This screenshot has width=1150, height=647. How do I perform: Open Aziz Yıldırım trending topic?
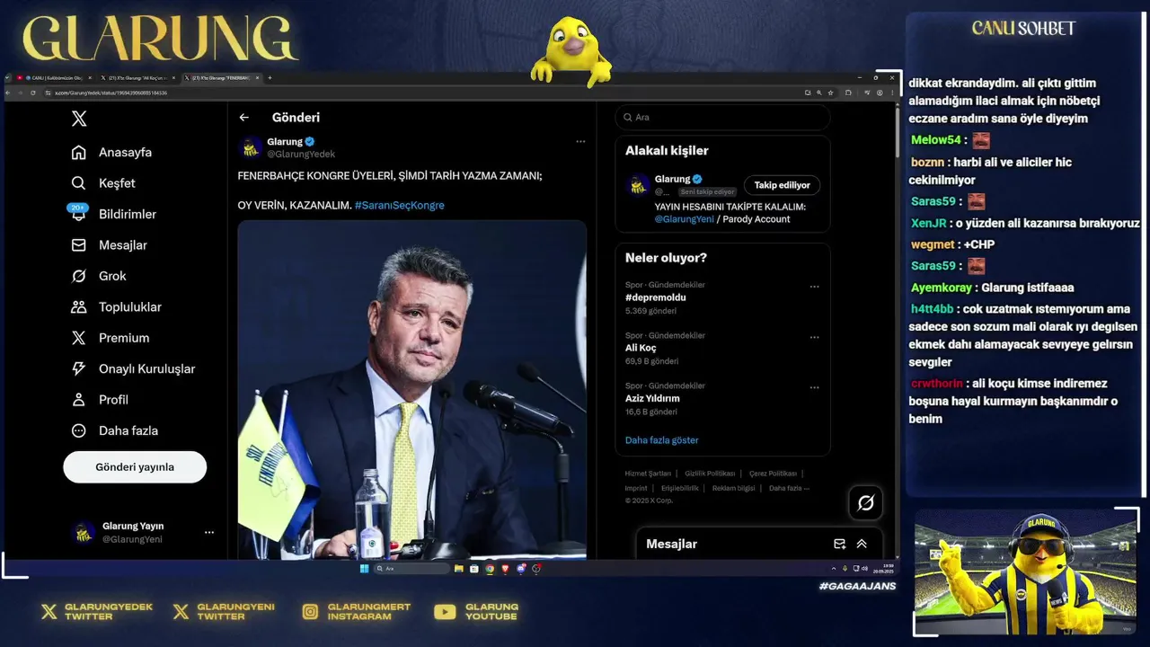tap(652, 398)
